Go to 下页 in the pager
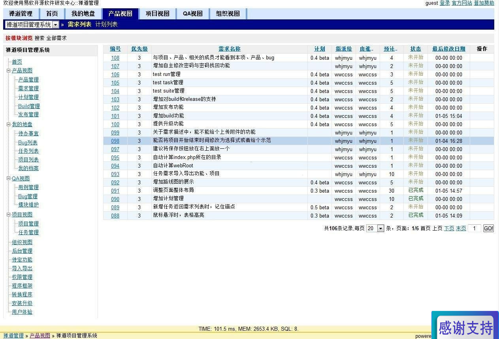 [x=449, y=229]
